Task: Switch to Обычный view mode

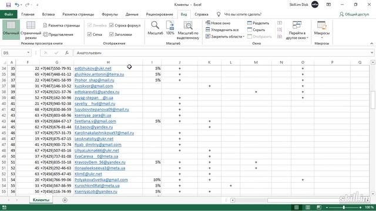Action: (x=11, y=30)
